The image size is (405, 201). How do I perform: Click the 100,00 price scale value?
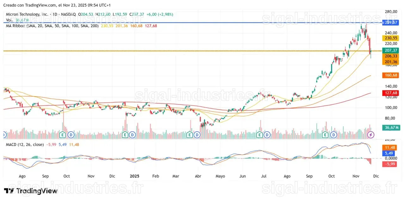pyautogui.click(x=391, y=108)
